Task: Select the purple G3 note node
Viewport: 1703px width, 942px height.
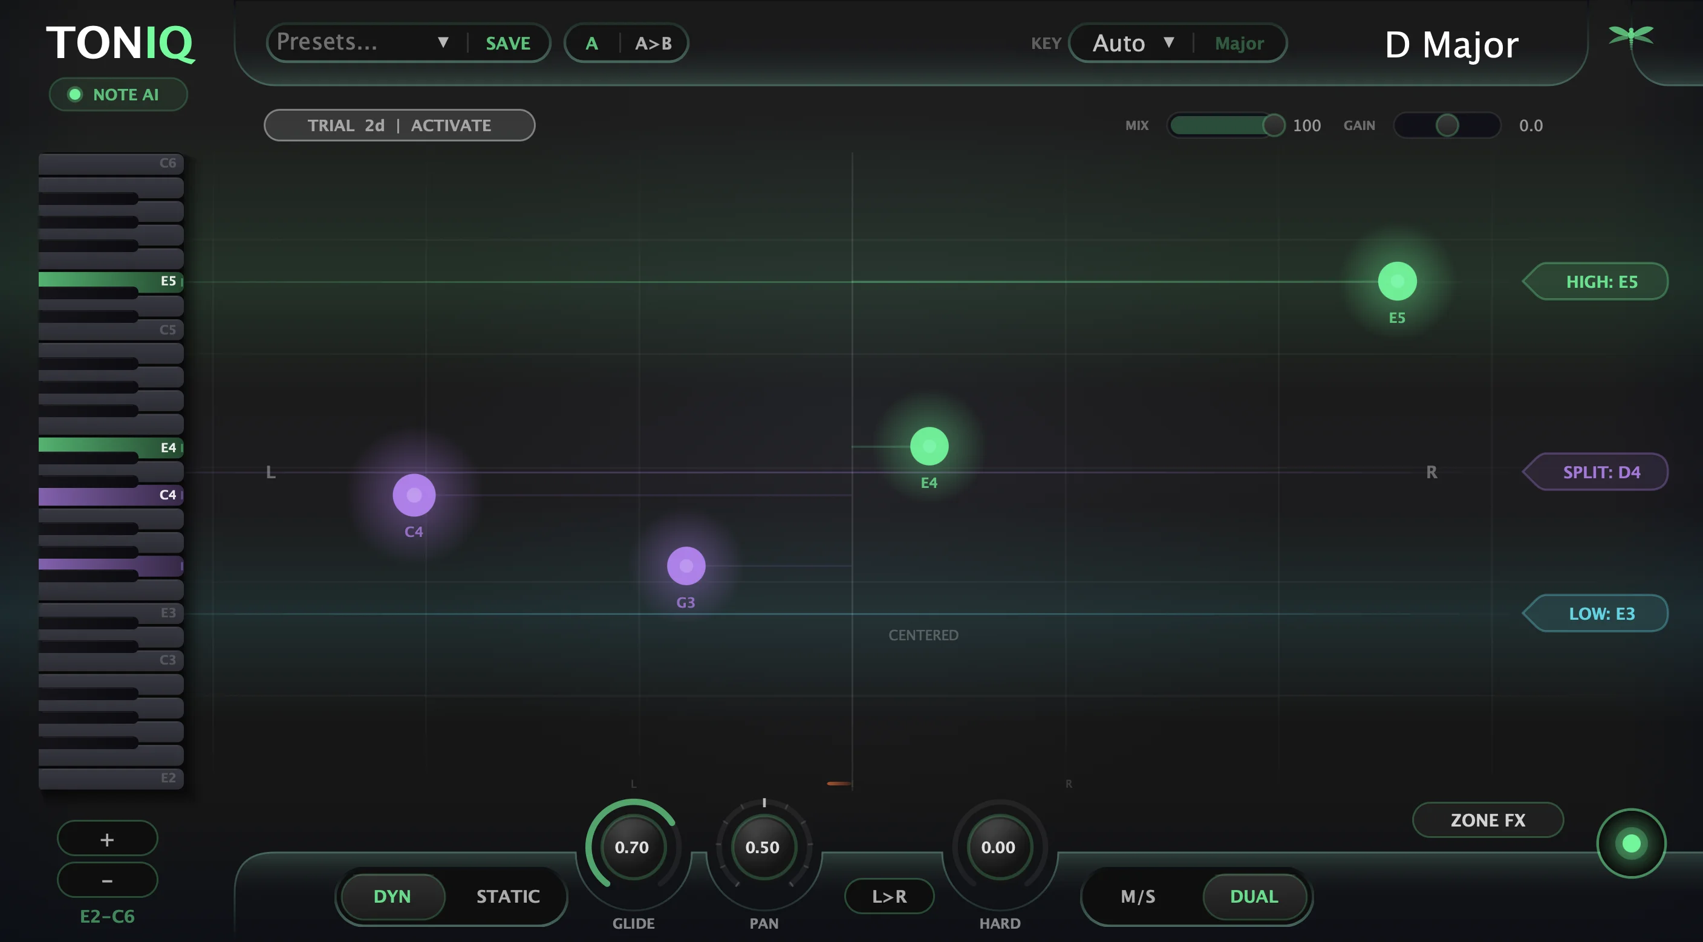Action: point(686,566)
